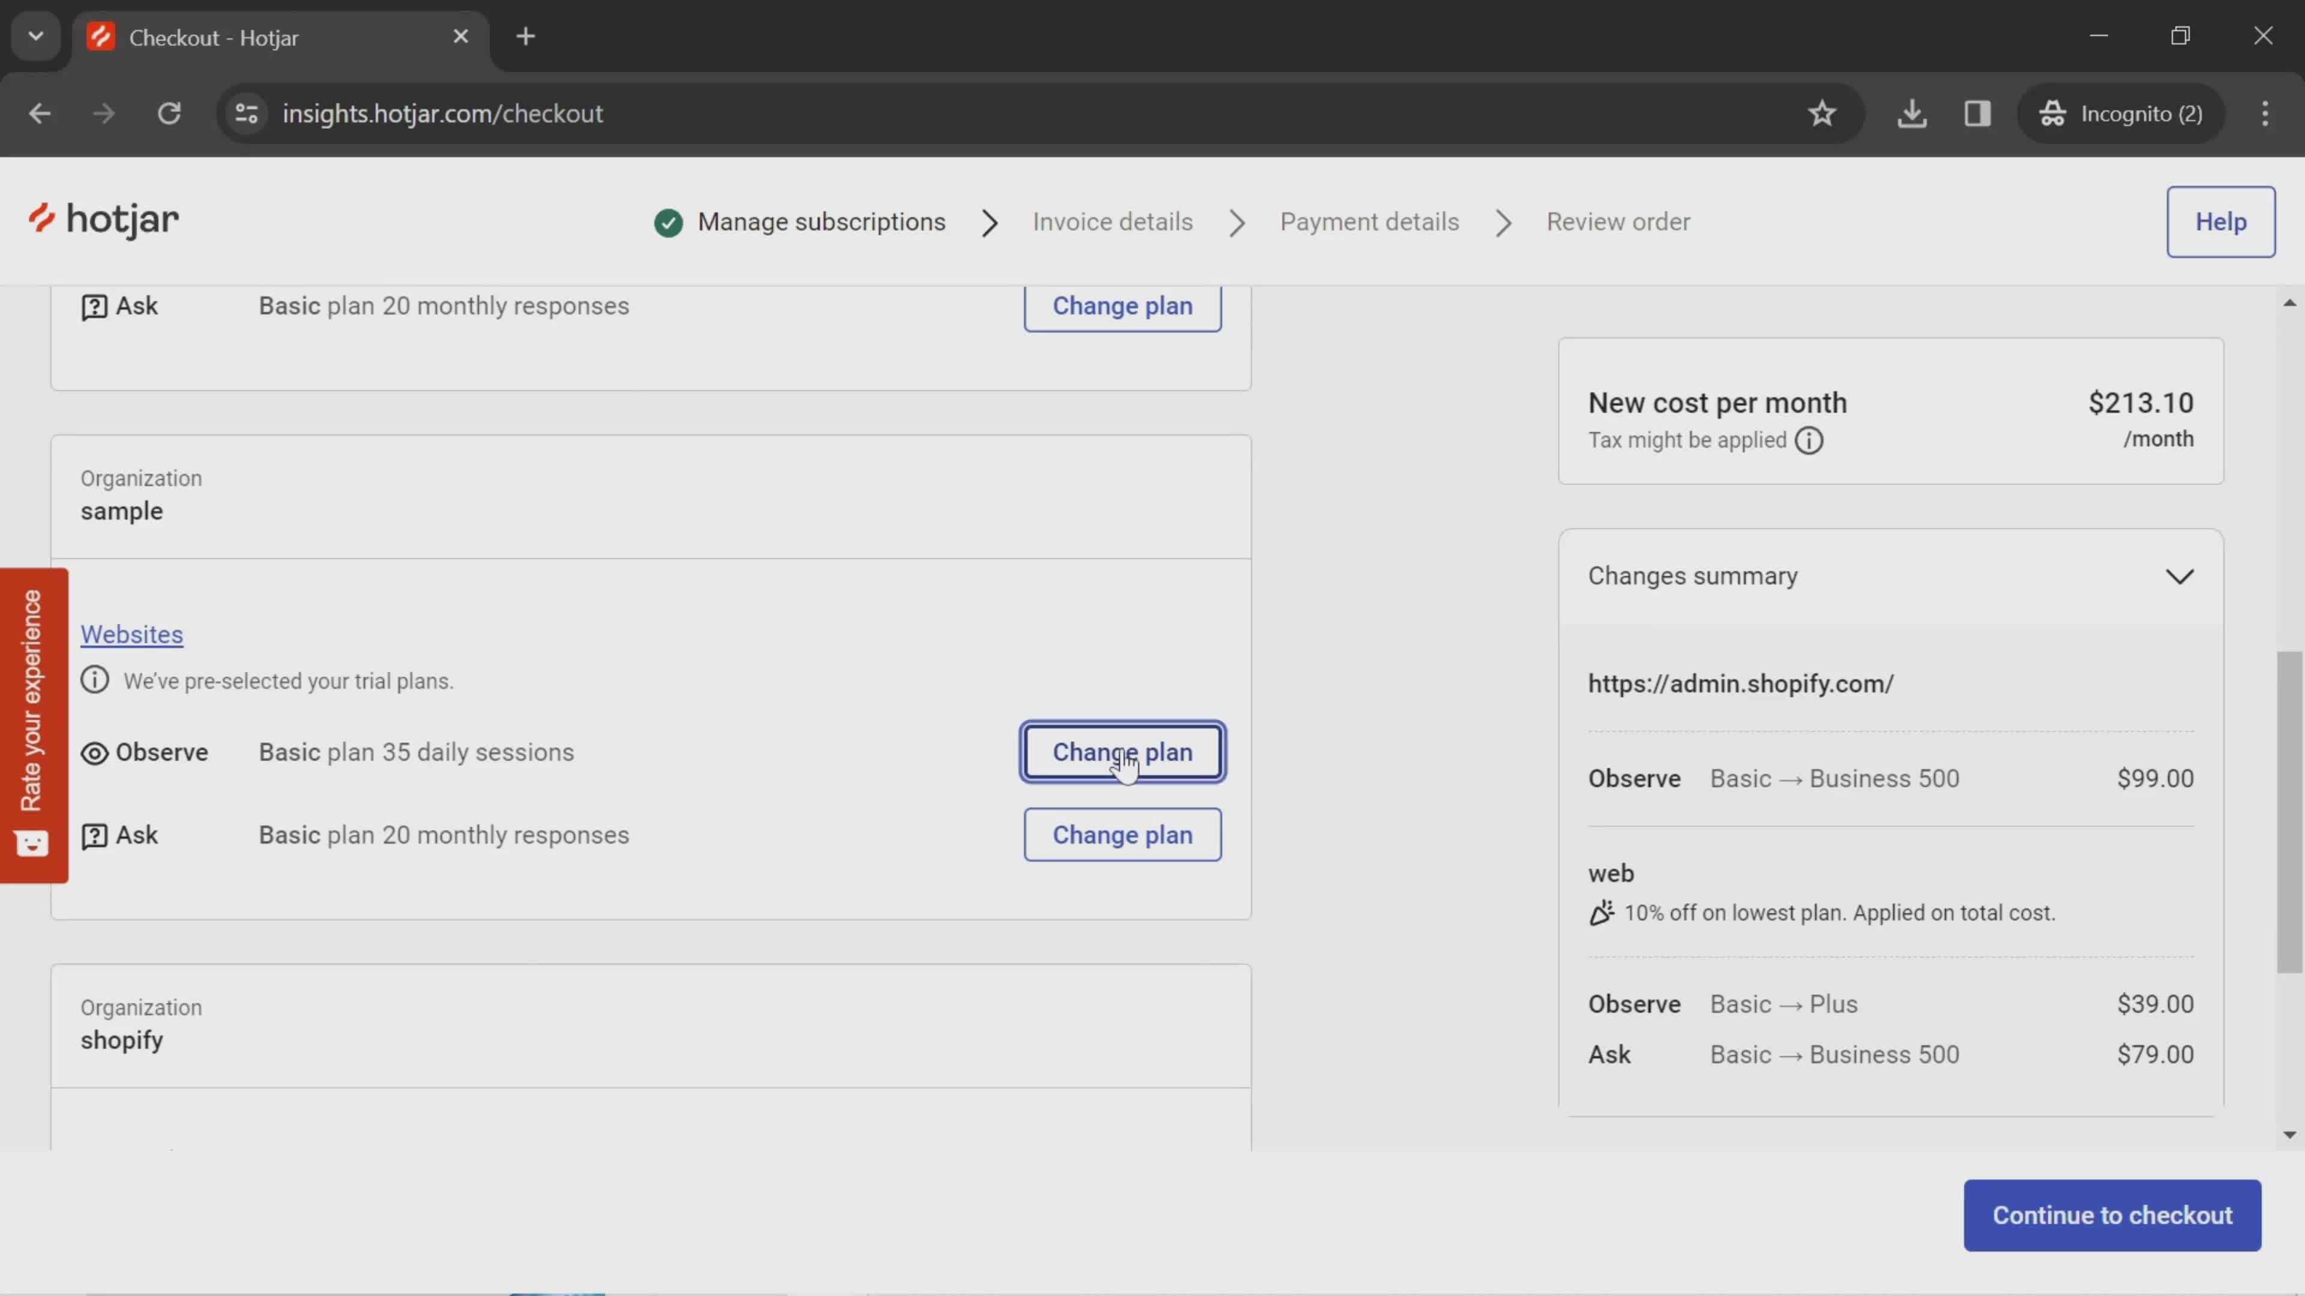Screen dimensions: 2305x1296
Task: Click the site information icon in address bar
Action: point(247,113)
